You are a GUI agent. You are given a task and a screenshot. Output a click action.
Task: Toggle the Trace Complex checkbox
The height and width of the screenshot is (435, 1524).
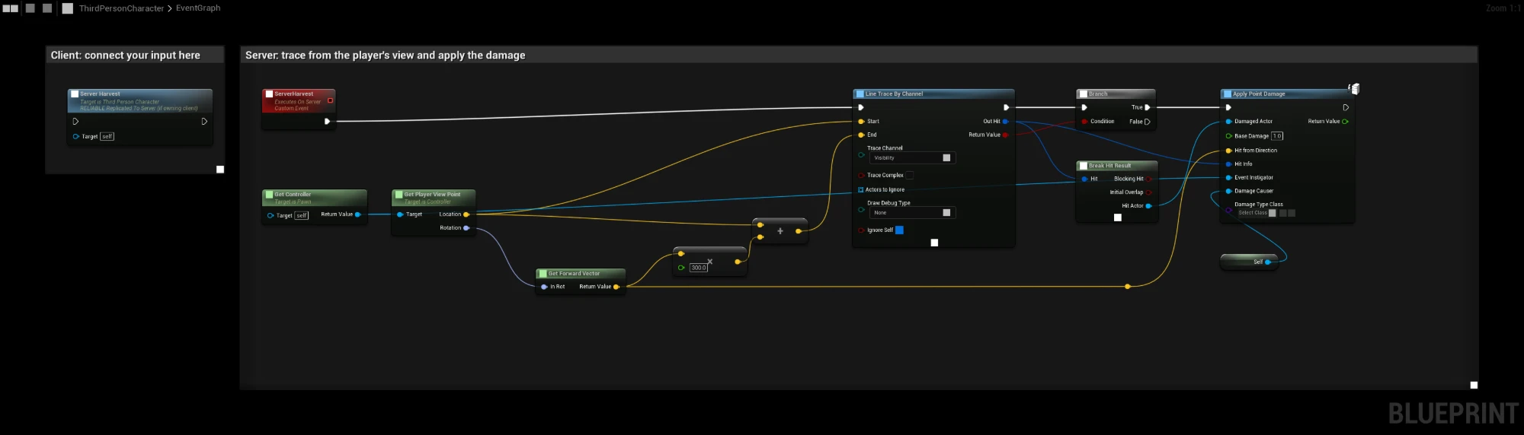[x=909, y=175]
